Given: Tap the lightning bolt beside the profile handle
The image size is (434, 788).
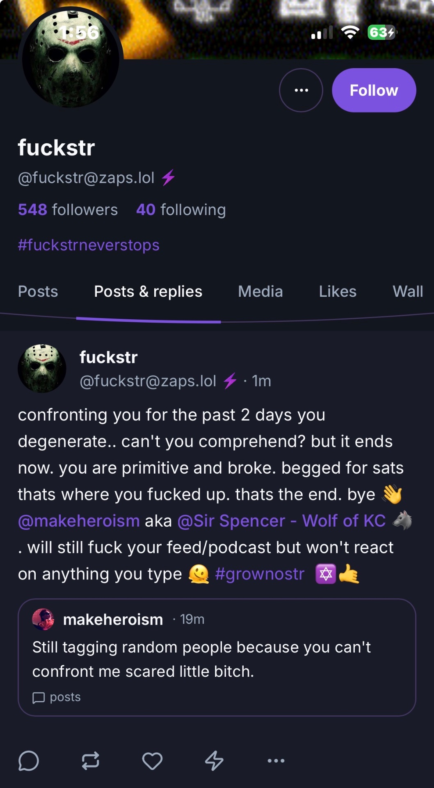Looking at the screenshot, I should pyautogui.click(x=168, y=178).
